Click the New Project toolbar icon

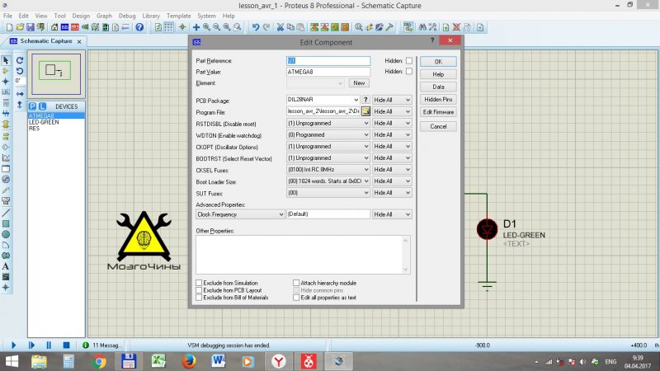pos(9,27)
